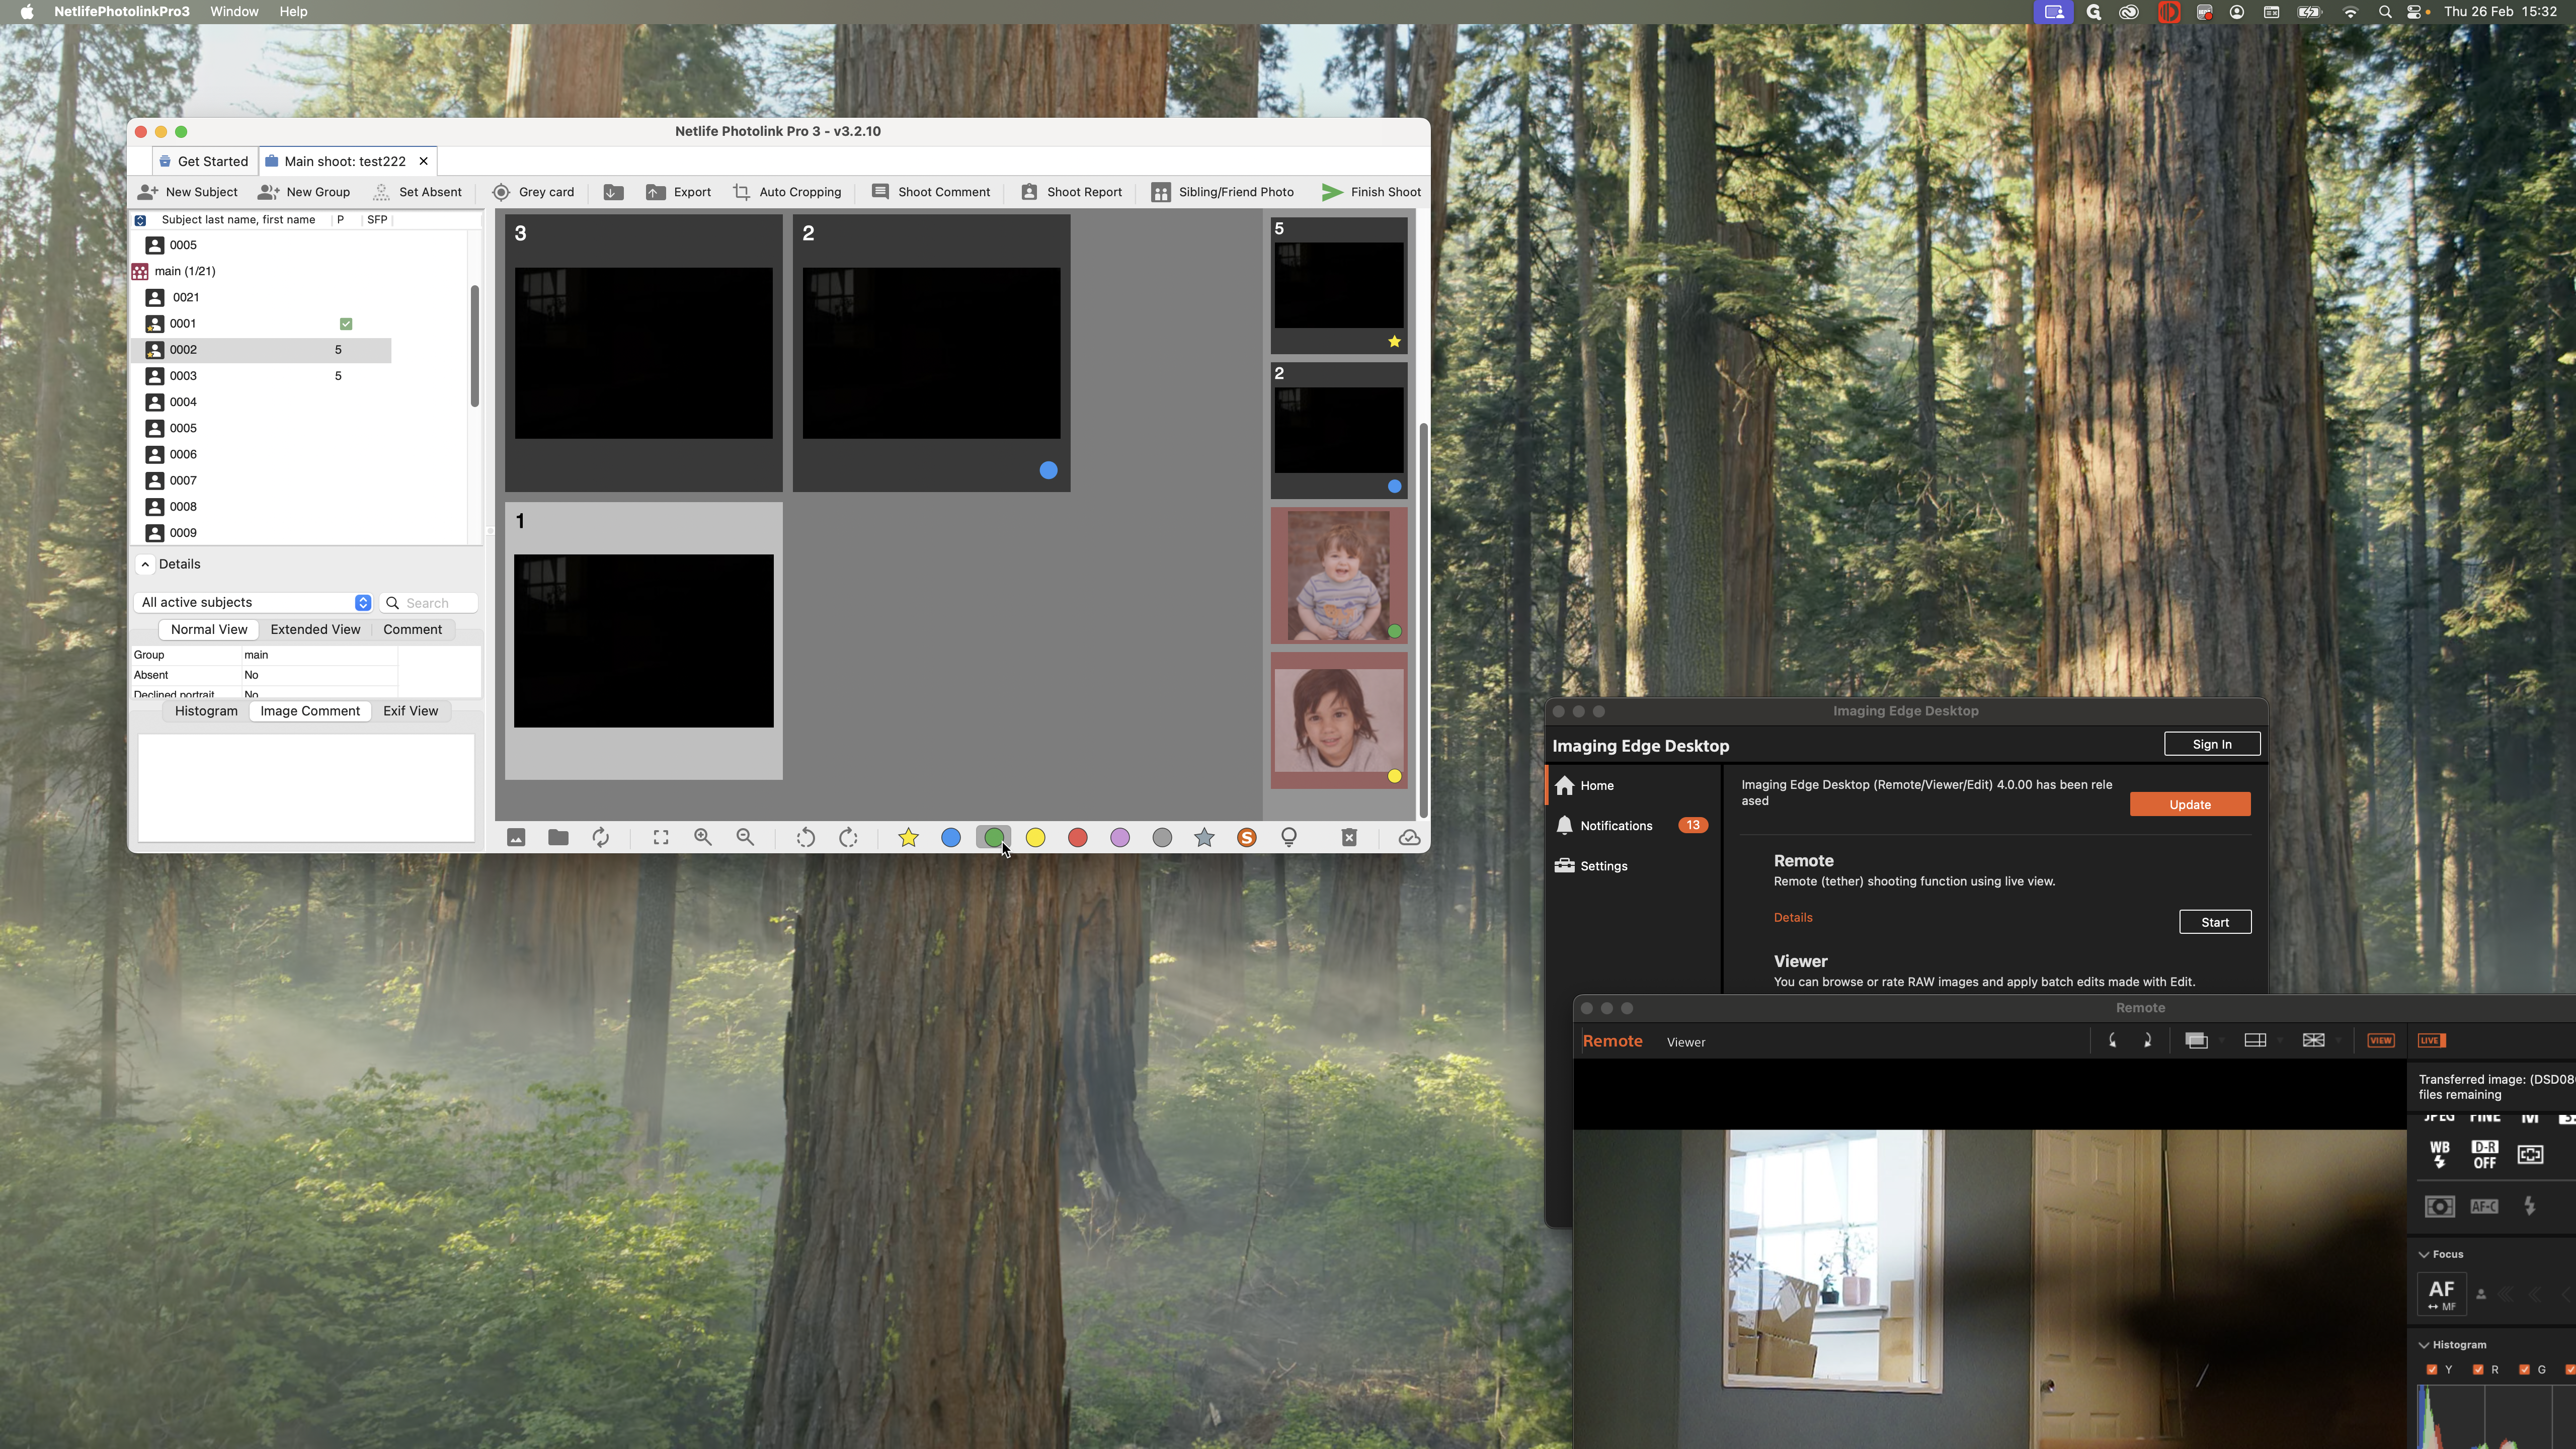Click the fit-to-screen frame icon
This screenshot has height=1449, width=2576.
661,838
